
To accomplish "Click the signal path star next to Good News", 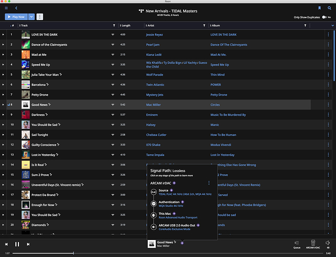I will pos(182,243).
